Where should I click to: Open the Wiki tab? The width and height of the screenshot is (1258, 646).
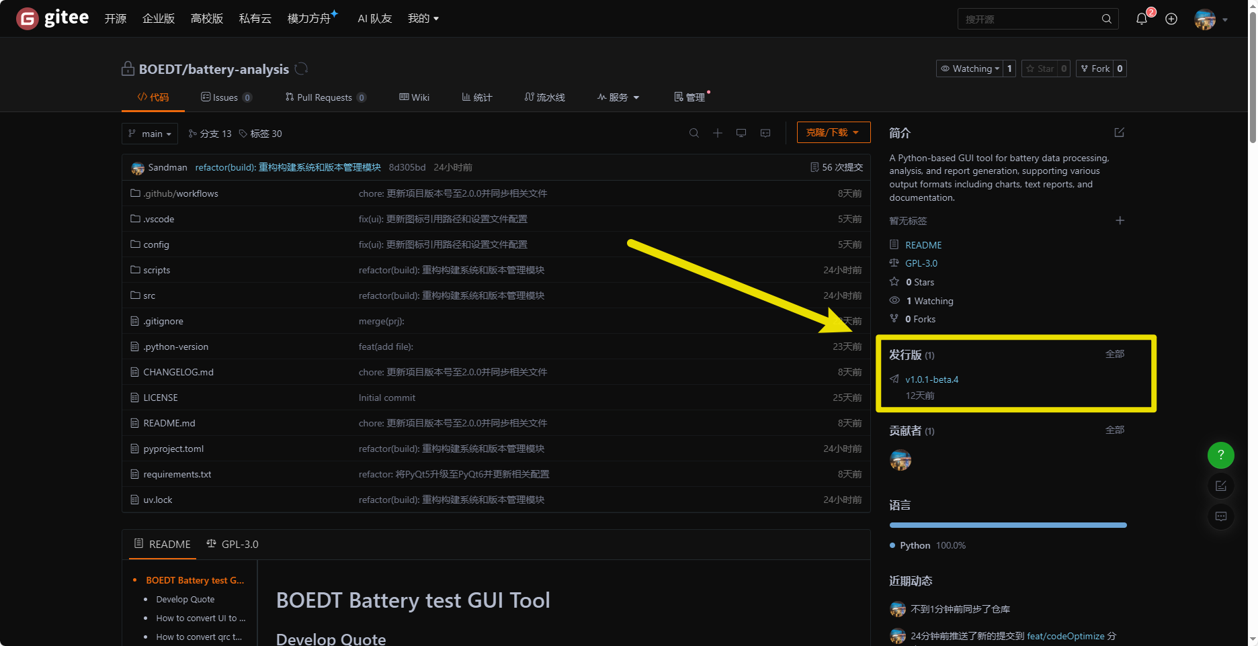(414, 97)
